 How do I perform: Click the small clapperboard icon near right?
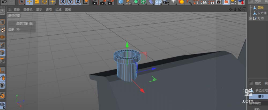(x=219, y=2)
